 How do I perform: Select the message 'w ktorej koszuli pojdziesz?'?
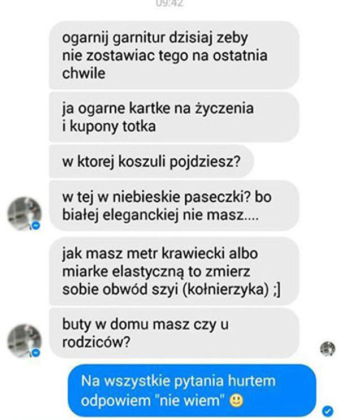click(151, 162)
